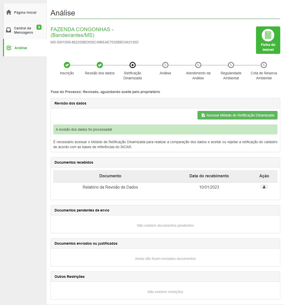The image size is (284, 305).
Task: Click Ainda não foram enviados documentos message
Action: [165, 259]
